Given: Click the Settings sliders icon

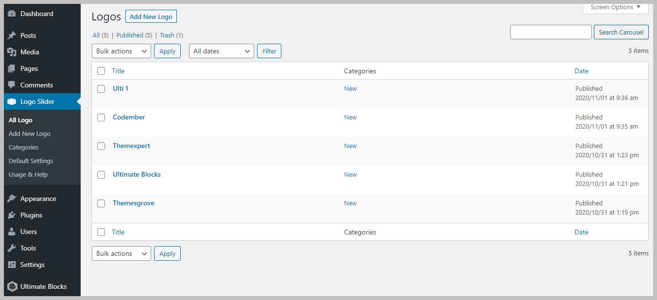Looking at the screenshot, I should click(x=12, y=265).
